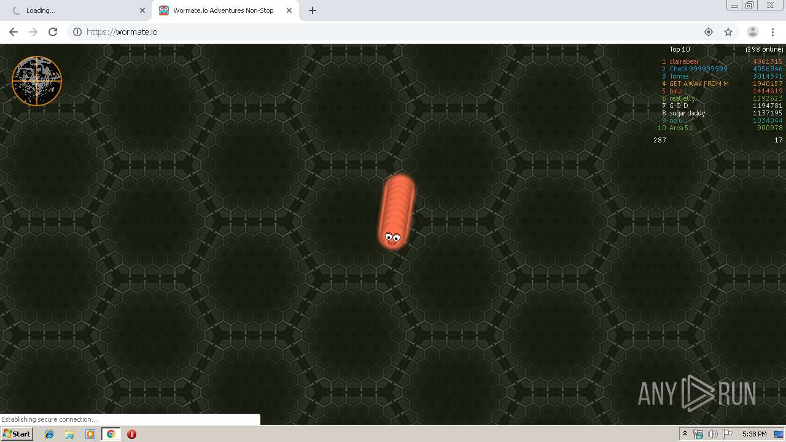Switch to Wormate.io Adventures Non-Stop tab

225,10
